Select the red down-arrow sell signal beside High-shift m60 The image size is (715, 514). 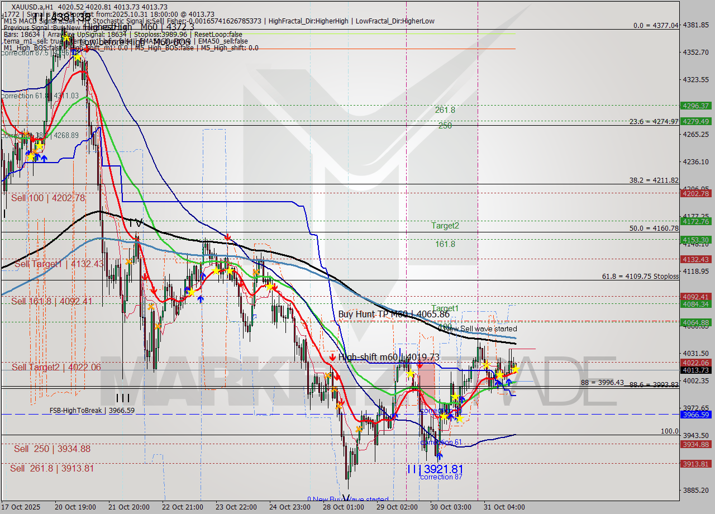(333, 356)
